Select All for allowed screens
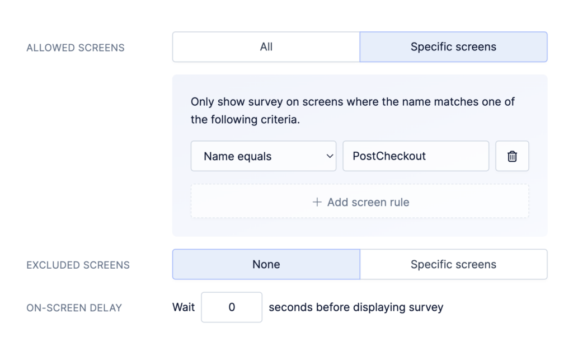Viewport: 573px width, 356px height. [x=266, y=47]
